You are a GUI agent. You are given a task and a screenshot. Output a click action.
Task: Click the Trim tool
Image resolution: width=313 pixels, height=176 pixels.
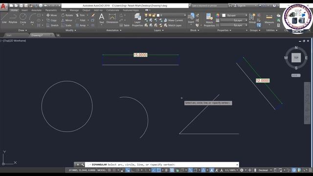tap(80, 15)
